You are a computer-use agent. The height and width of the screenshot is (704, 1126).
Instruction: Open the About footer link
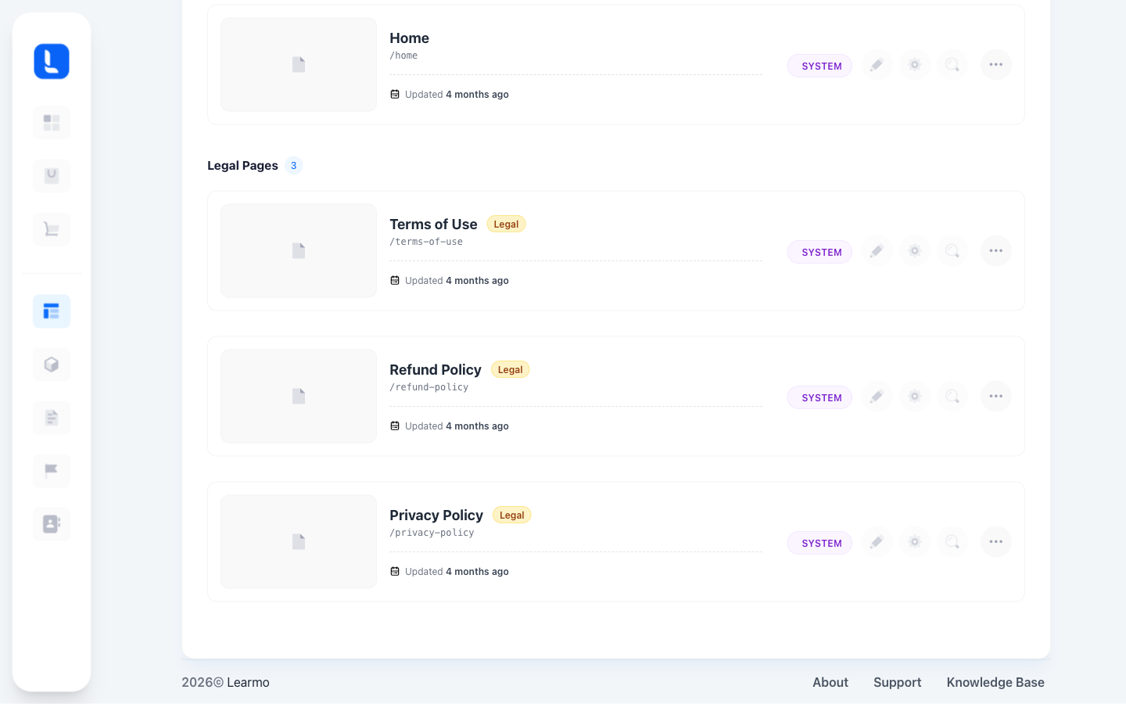click(830, 682)
